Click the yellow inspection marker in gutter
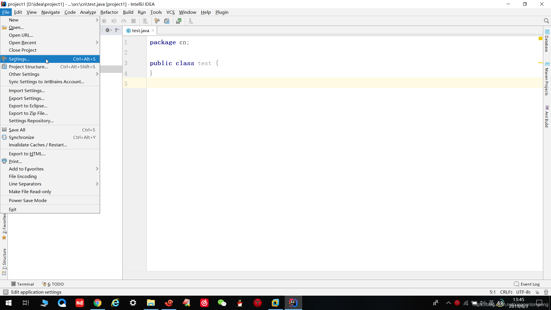The height and width of the screenshot is (310, 551). 540,38
